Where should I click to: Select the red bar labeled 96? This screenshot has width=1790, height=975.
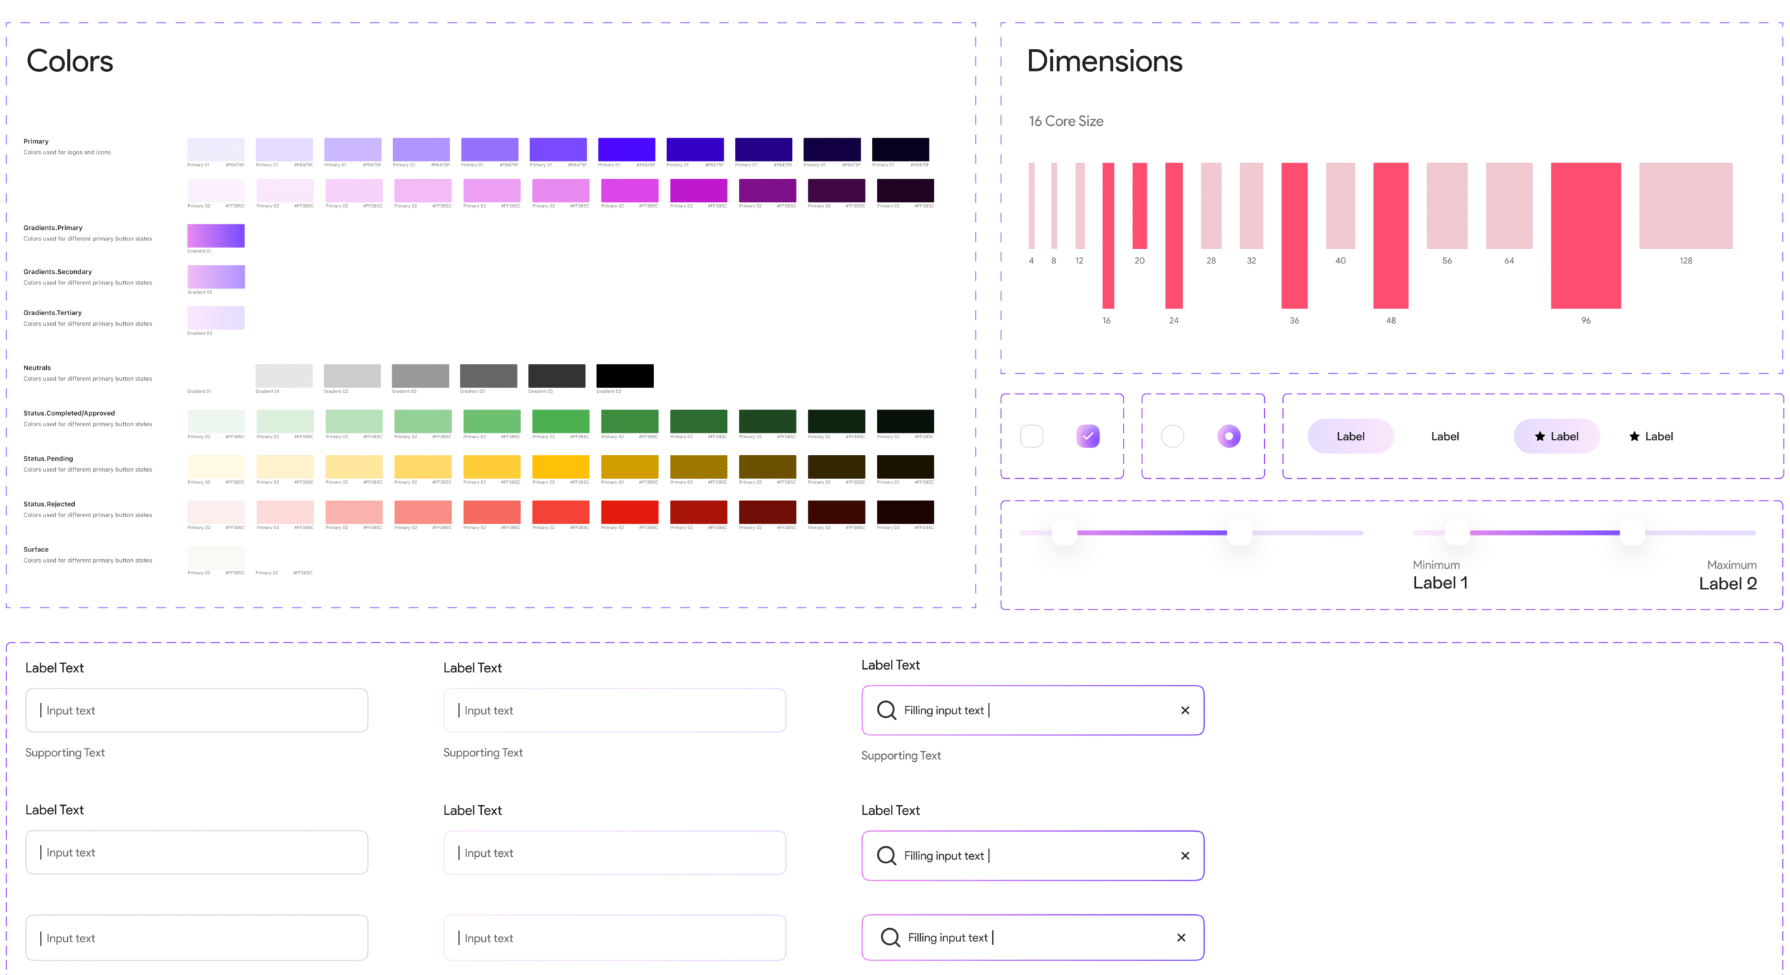point(1585,236)
